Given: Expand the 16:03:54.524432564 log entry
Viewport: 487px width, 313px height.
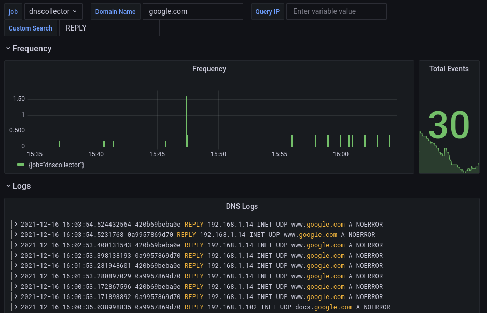Looking at the screenshot, I should pos(16,225).
